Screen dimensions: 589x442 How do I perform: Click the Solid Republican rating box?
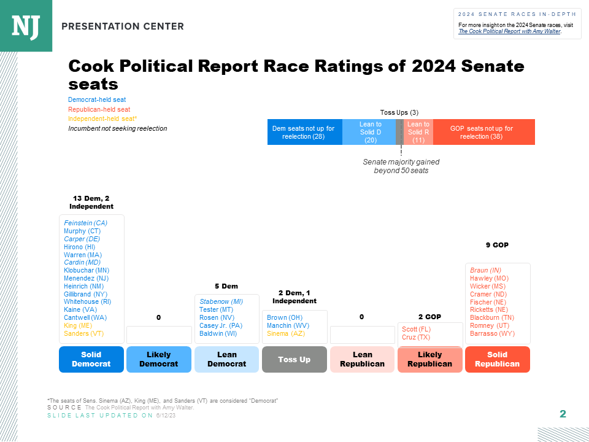click(x=497, y=359)
